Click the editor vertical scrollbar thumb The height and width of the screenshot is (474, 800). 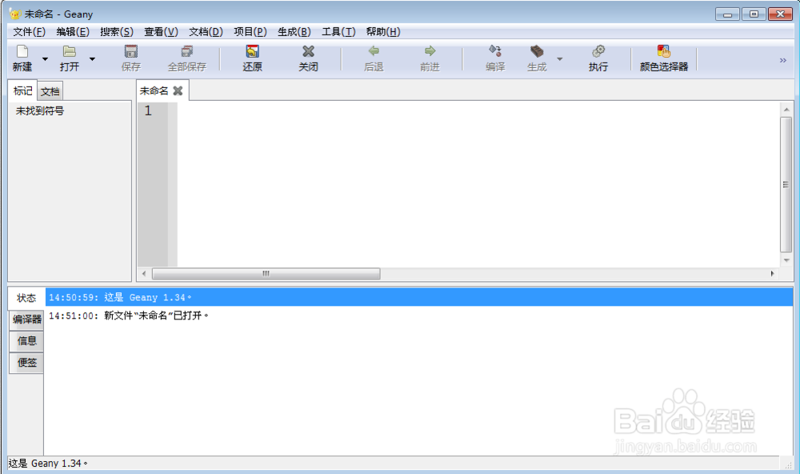(x=786, y=184)
